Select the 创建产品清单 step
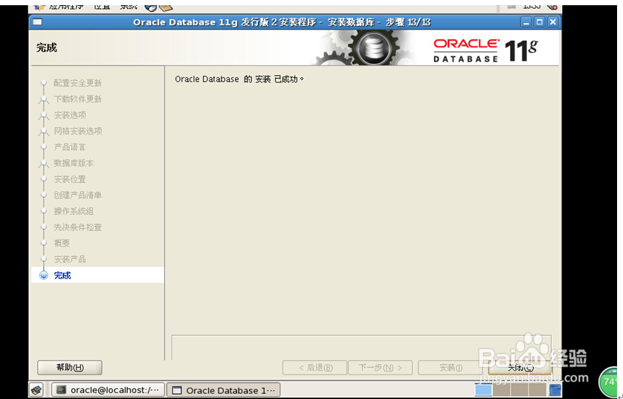Viewport: 623px width, 399px height. click(78, 195)
